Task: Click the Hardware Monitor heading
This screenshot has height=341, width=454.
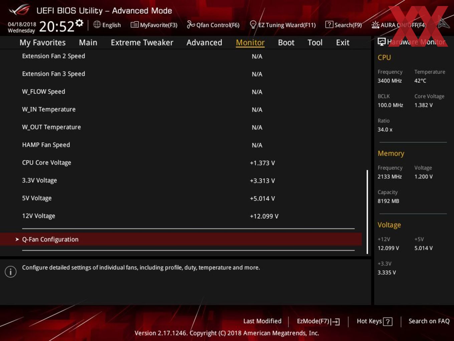Action: coord(416,42)
